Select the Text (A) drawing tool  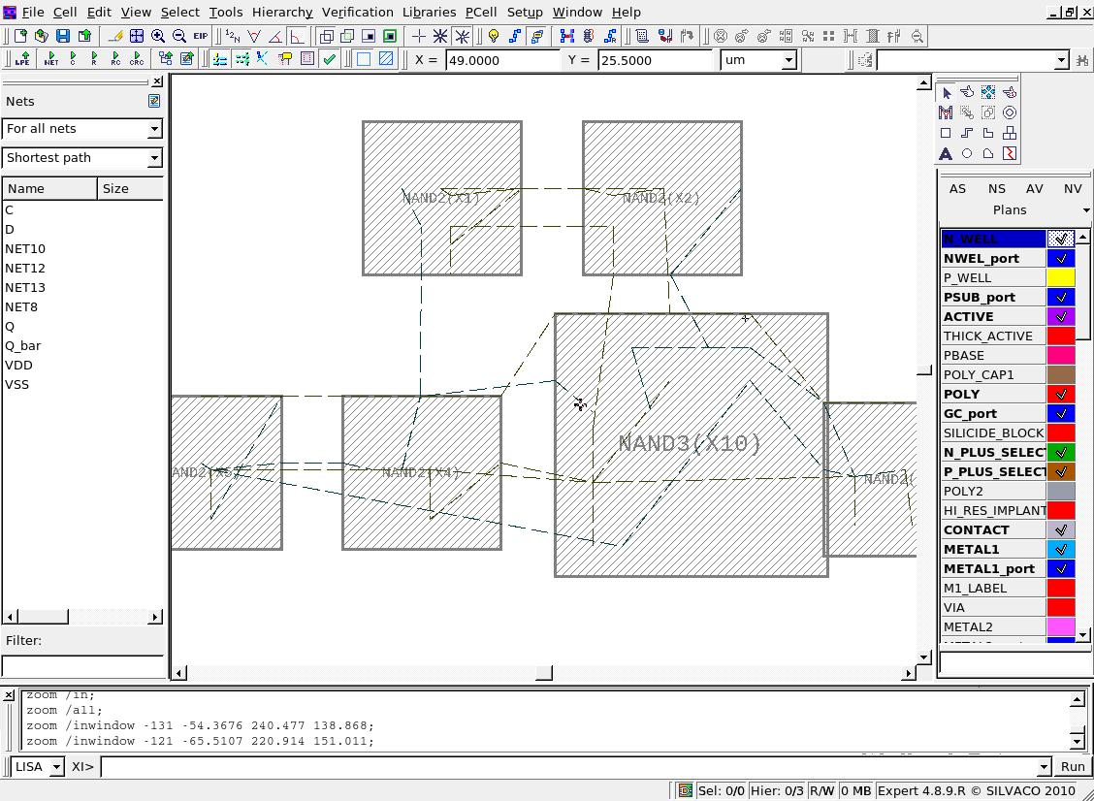tap(946, 153)
